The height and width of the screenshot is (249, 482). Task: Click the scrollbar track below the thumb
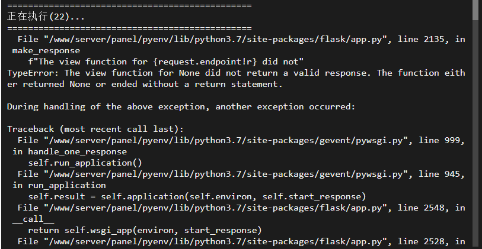pyautogui.click(x=477, y=135)
